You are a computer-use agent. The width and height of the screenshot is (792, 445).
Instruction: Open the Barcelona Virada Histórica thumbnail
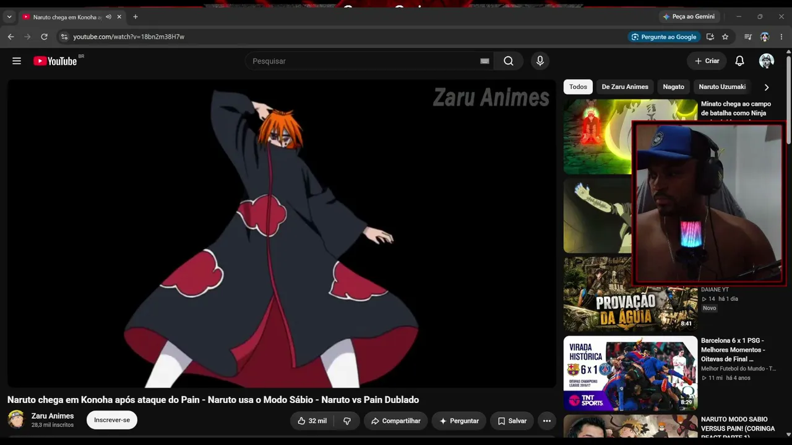(631, 373)
